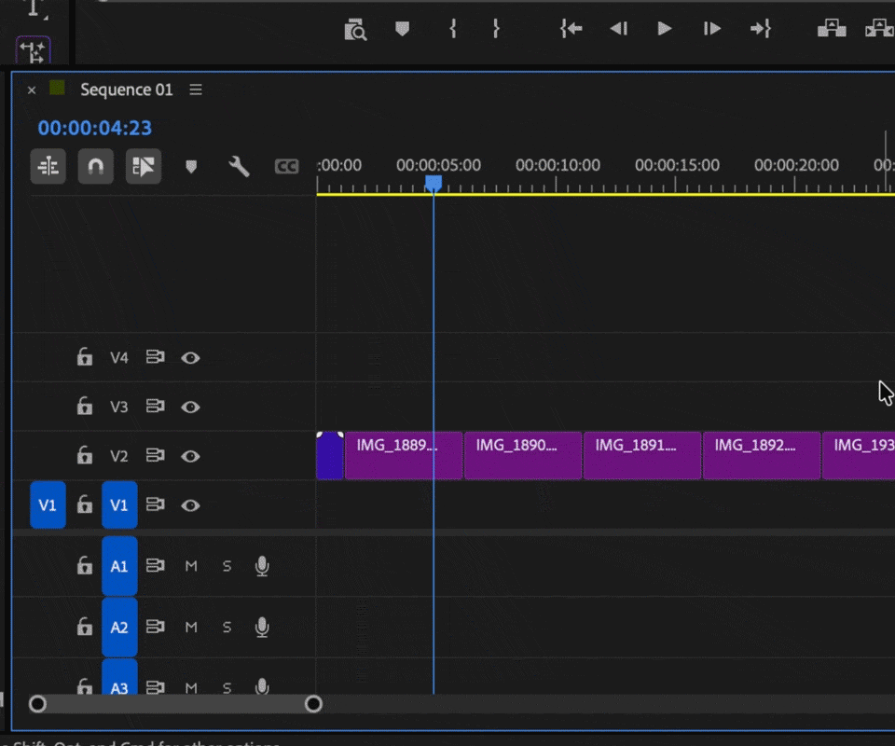Image resolution: width=895 pixels, height=746 pixels.
Task: Step forward one frame
Action: coord(711,29)
